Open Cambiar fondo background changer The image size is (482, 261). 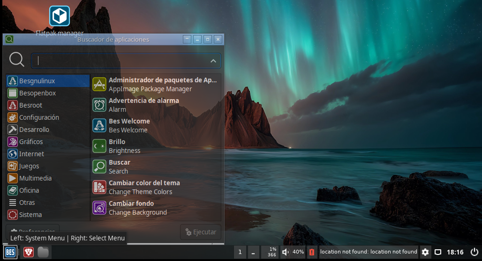156,208
